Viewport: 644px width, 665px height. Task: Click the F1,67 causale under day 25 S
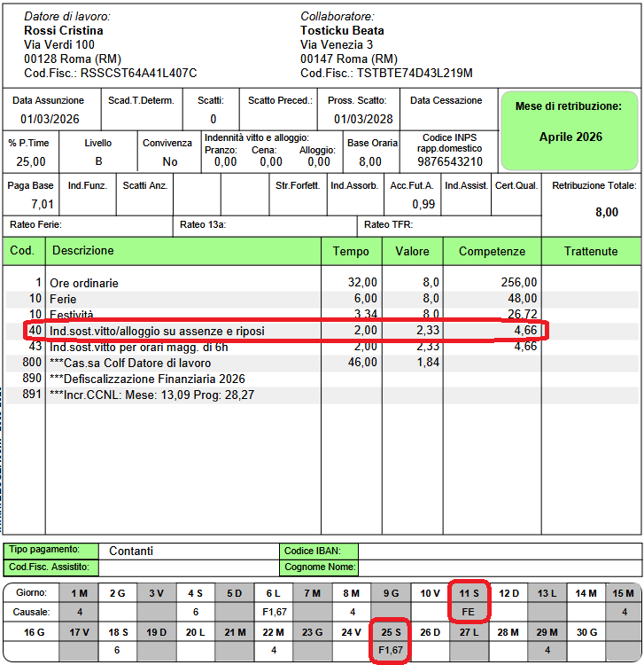coord(392,652)
